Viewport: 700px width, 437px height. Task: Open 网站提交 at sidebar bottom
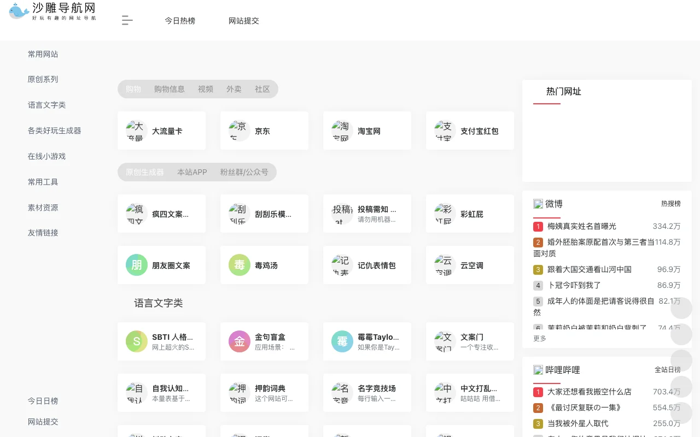(43, 422)
